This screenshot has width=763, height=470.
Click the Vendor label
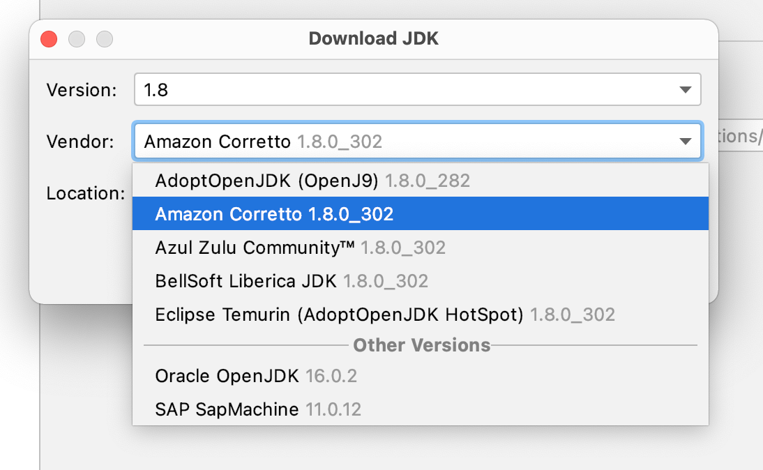80,142
